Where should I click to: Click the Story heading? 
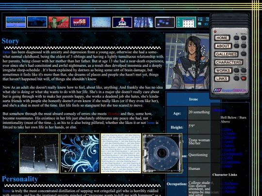click(x=10, y=41)
